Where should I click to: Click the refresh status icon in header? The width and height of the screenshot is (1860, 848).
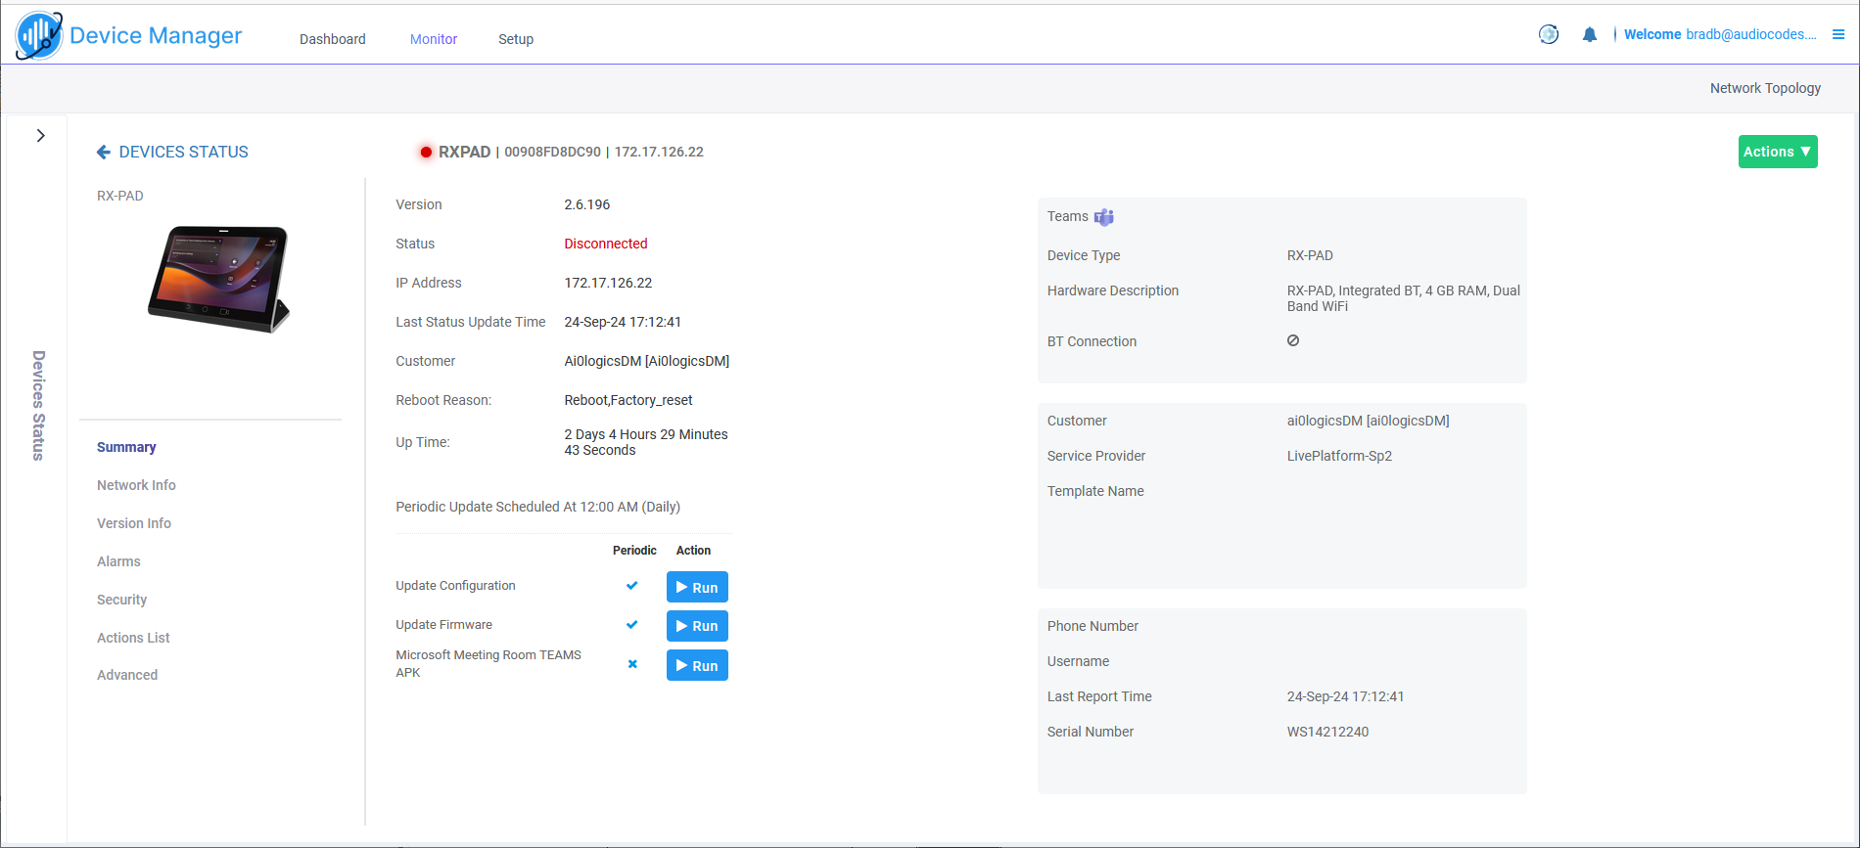coord(1549,34)
